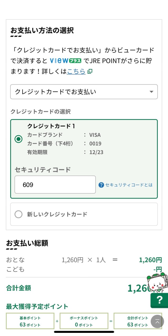Select the クレジットカード1 radio button

click(18, 139)
